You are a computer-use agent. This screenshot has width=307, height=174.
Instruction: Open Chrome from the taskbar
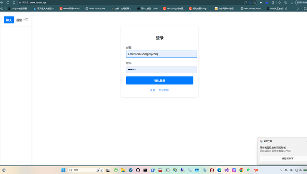click(241, 170)
